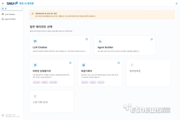Select the 스캔 기록 OCR card title
This screenshot has width=180, height=120.
[40, 102]
